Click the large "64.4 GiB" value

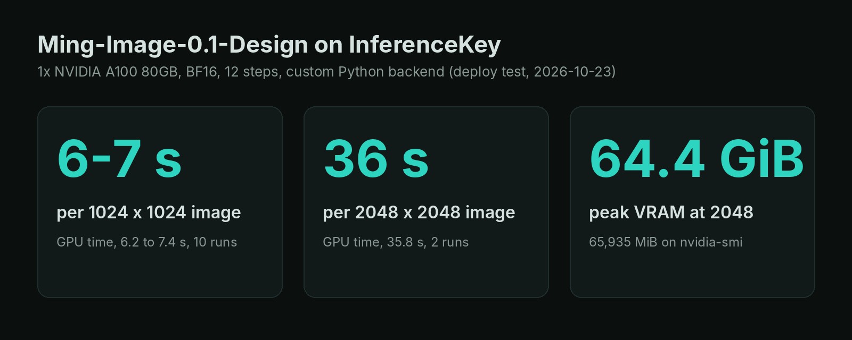pyautogui.click(x=697, y=158)
